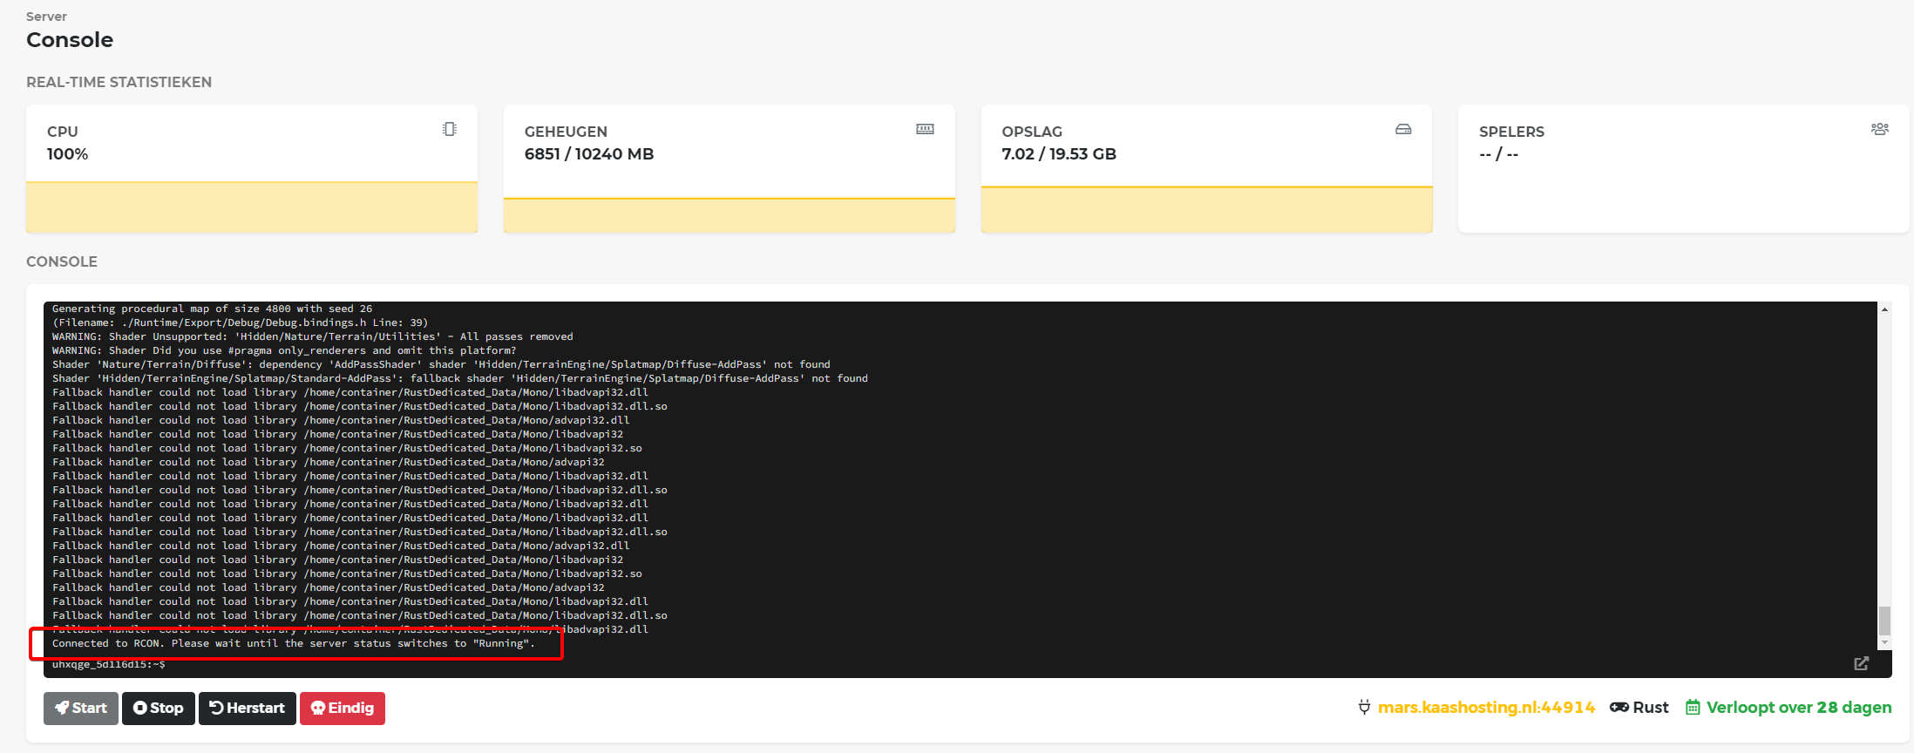
Task: Kill the server using Eindig button
Action: pos(343,708)
